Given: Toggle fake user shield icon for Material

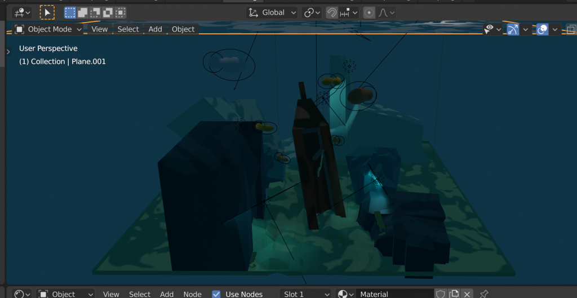Looking at the screenshot, I should 441,294.
